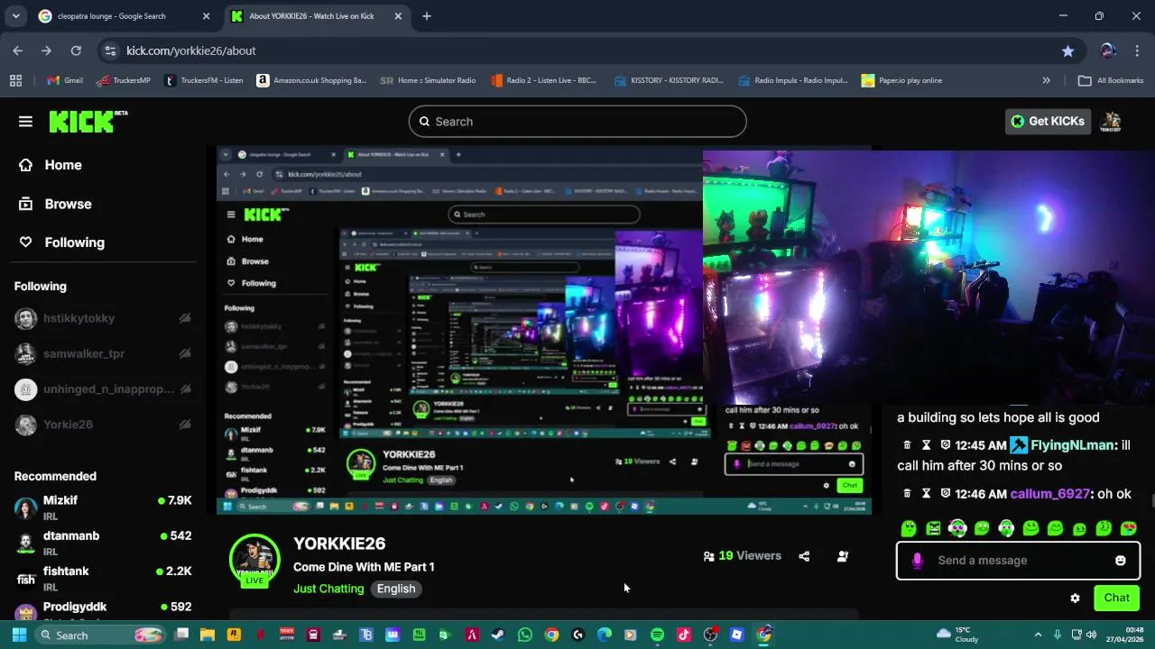Open Browse in the Kick sidebar
Viewport: 1155px width, 649px height.
[x=68, y=204]
